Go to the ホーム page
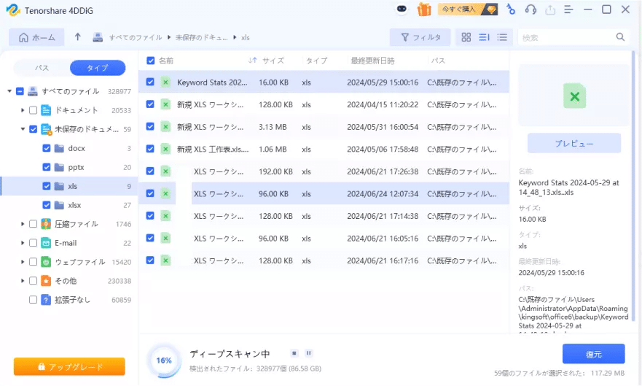 point(36,37)
